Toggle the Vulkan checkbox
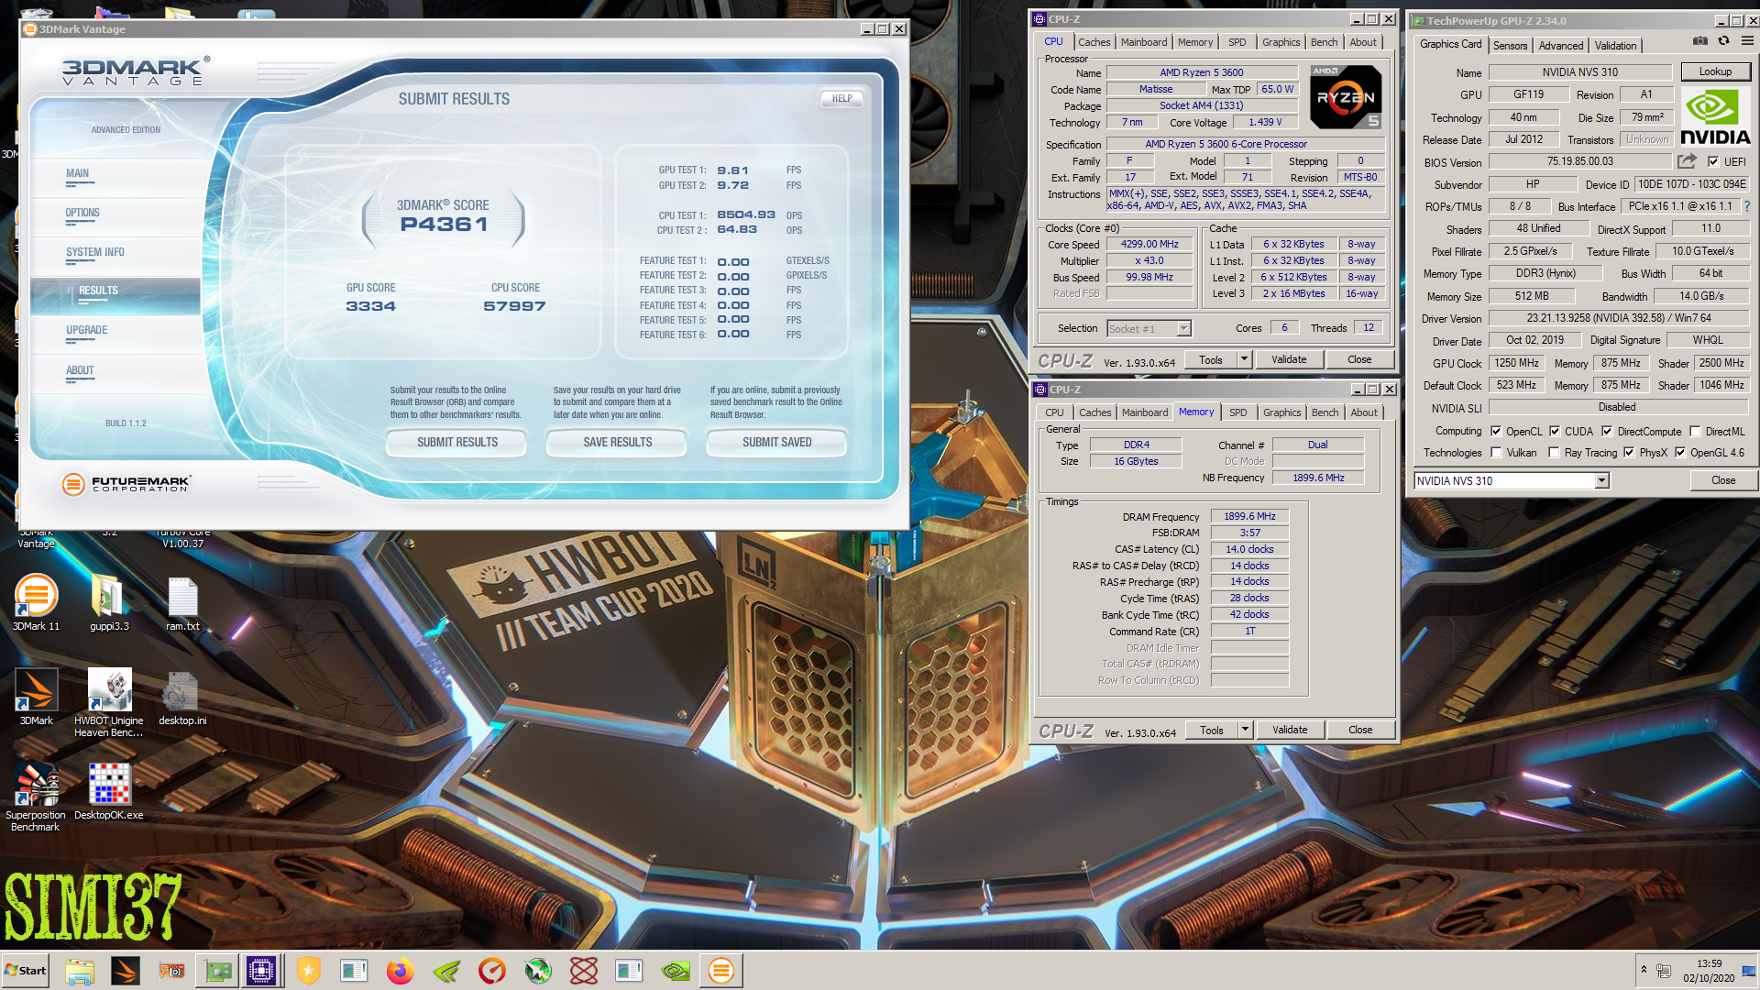Viewport: 1760px width, 990px height. (1496, 452)
